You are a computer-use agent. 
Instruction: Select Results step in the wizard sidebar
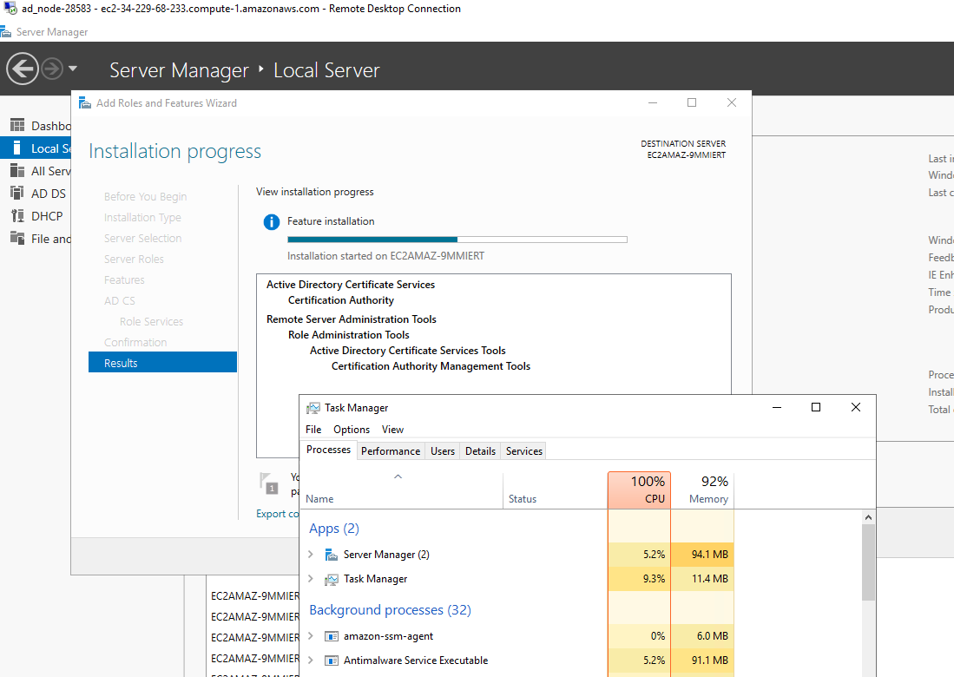162,363
